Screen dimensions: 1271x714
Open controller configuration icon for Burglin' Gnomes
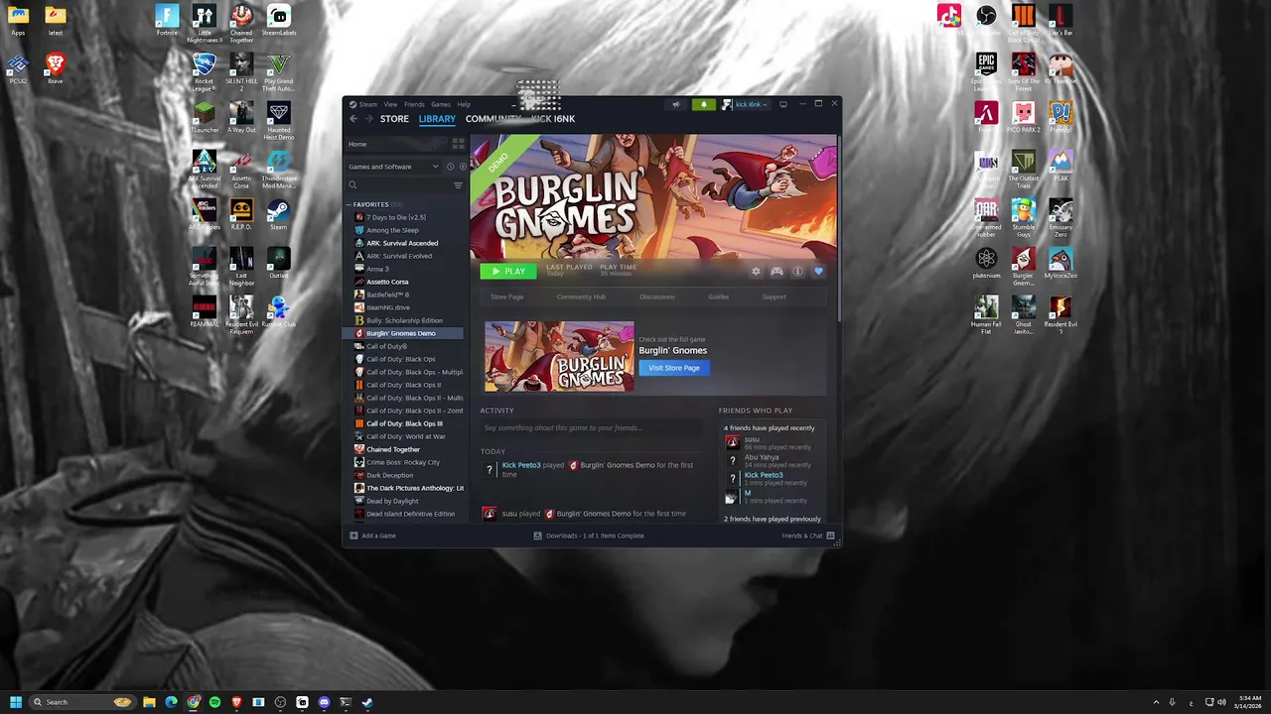[777, 271]
